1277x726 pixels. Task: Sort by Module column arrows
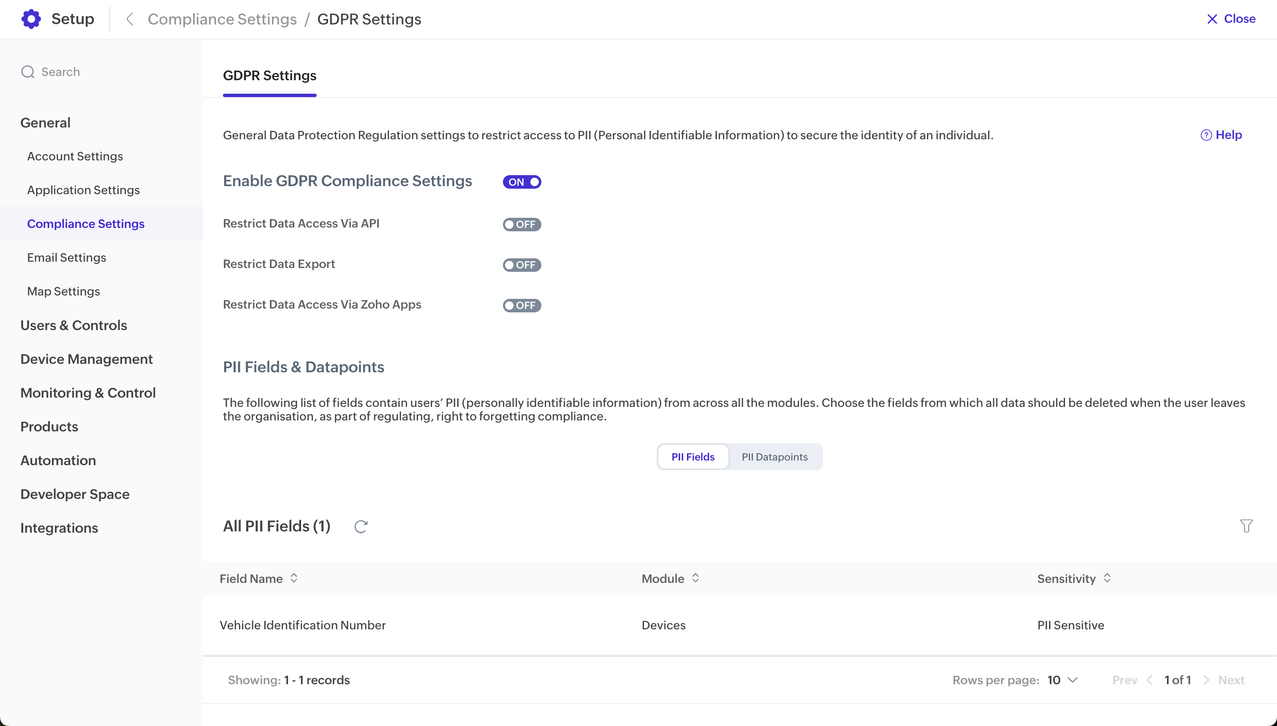(696, 578)
